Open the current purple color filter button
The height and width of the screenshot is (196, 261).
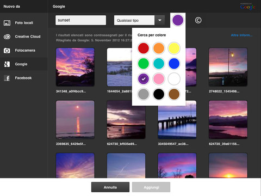pyautogui.click(x=178, y=20)
